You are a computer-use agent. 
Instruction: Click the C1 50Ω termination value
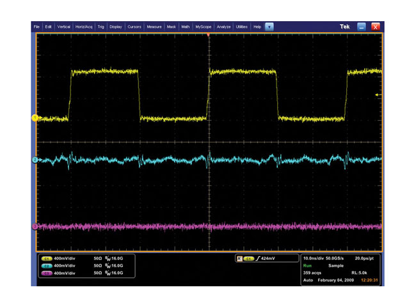coord(98,258)
